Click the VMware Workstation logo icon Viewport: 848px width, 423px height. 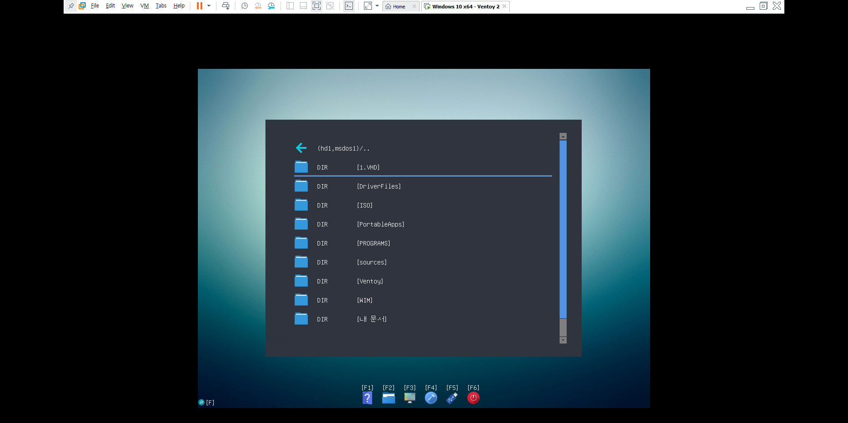[x=82, y=6]
